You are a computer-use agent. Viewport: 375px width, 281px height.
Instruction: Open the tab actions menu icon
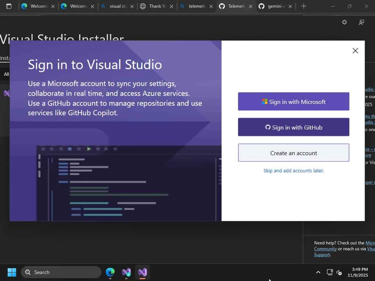click(9, 6)
